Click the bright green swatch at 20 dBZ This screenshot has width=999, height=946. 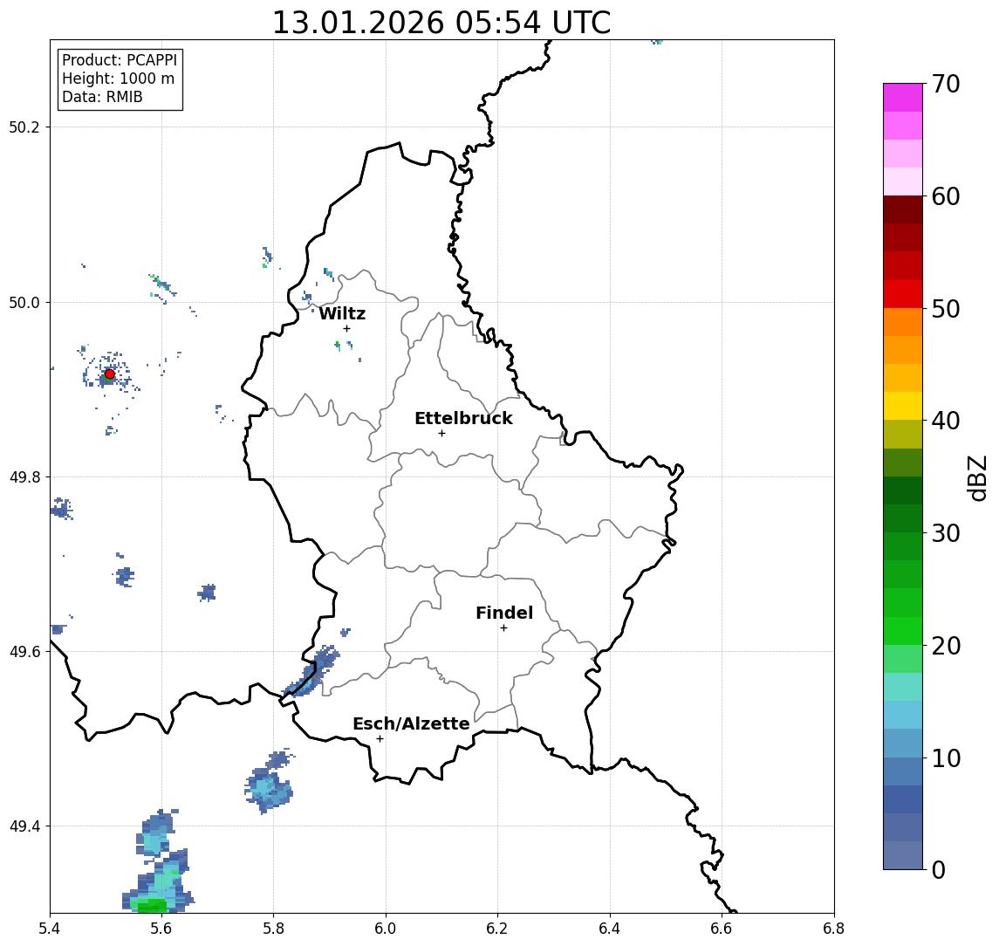(x=903, y=630)
